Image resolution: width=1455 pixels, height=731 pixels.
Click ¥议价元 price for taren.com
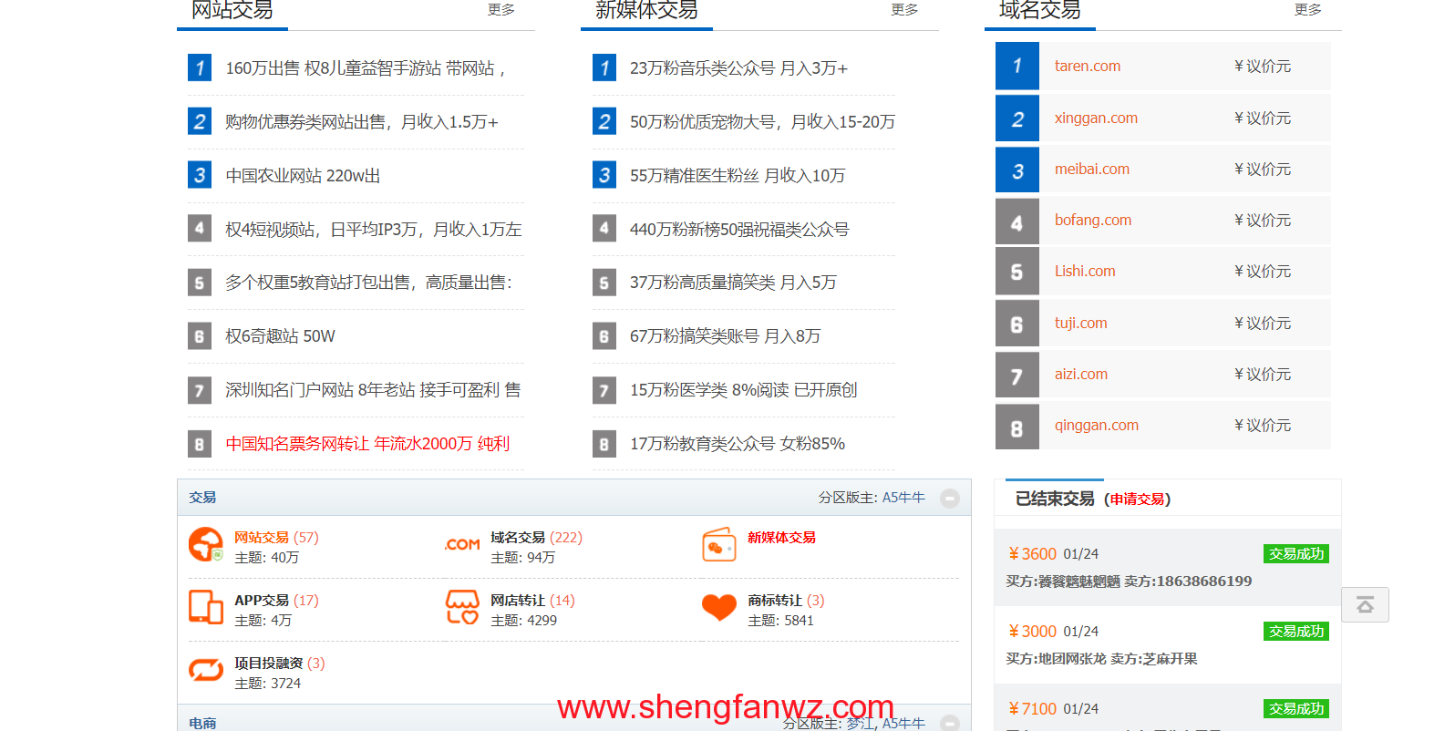[1263, 66]
